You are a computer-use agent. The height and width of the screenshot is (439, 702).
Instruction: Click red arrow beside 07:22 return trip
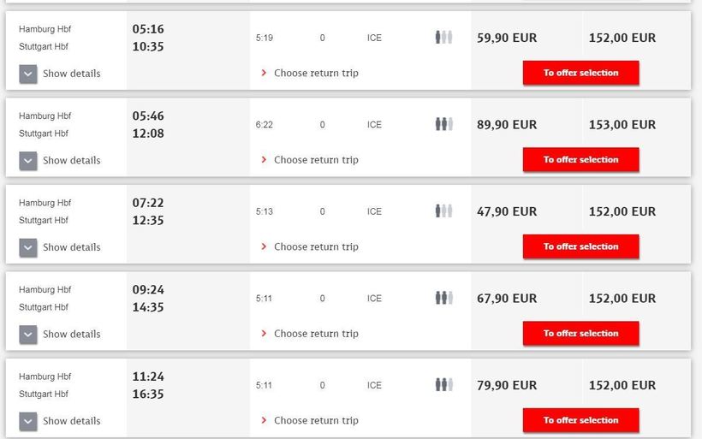[x=264, y=246]
